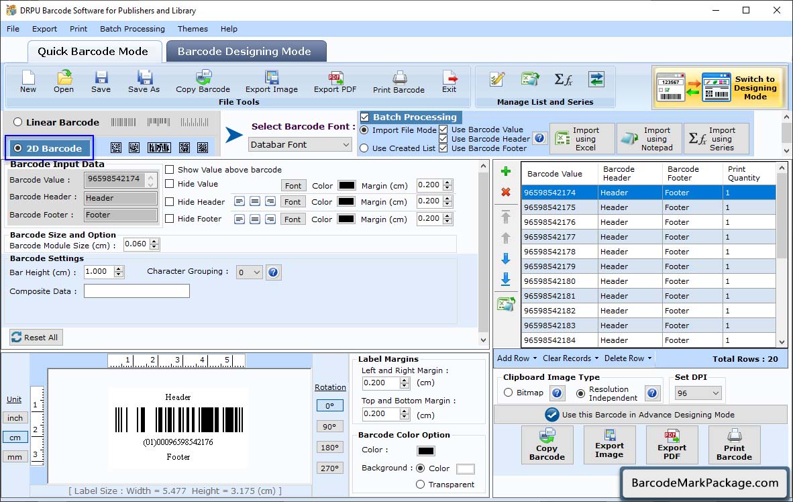The width and height of the screenshot is (793, 502).
Task: Click Barcode Color Option black swatch
Action: click(426, 450)
